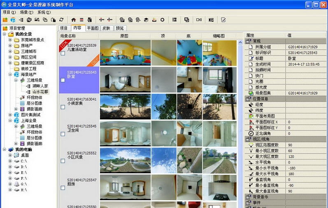This screenshot has height=208, width=328.
Task: Click the 缩略图 column header
Action: [219, 36]
